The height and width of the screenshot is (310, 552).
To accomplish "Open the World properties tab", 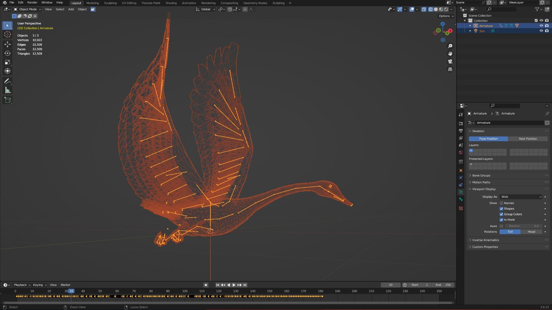I will tap(461, 152).
